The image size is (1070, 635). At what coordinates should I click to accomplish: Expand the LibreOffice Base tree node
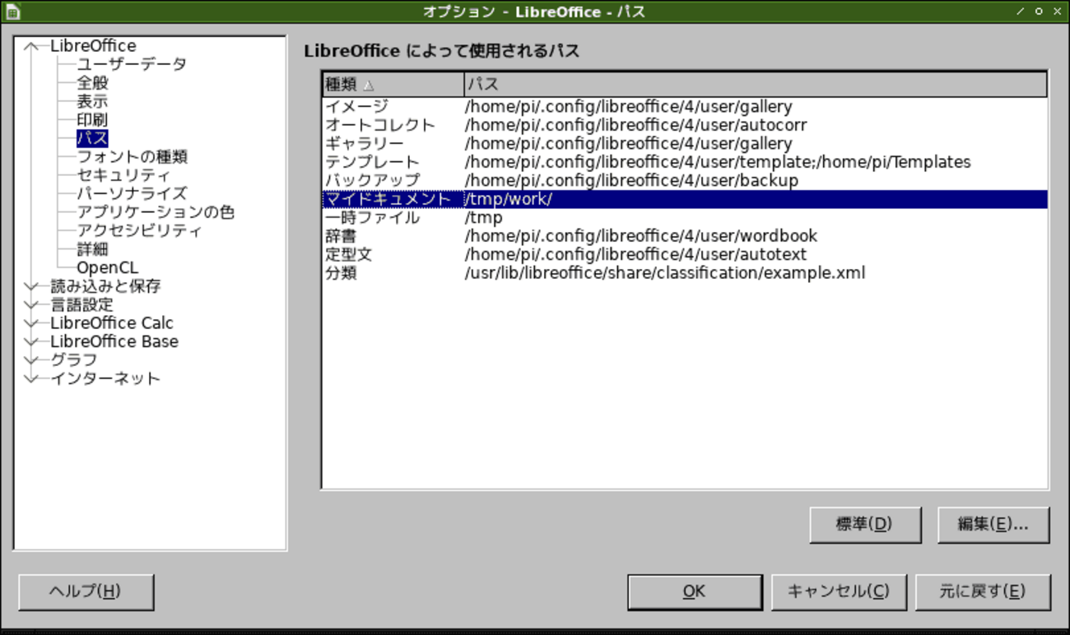click(x=32, y=342)
